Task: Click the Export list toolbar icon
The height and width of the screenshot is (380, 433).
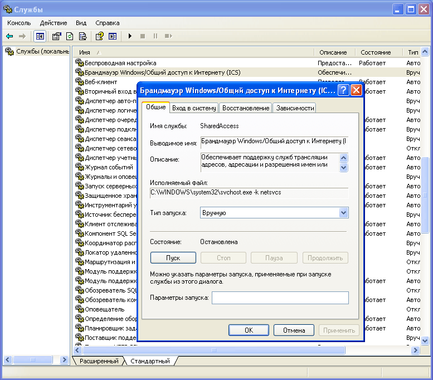Action: coord(82,36)
